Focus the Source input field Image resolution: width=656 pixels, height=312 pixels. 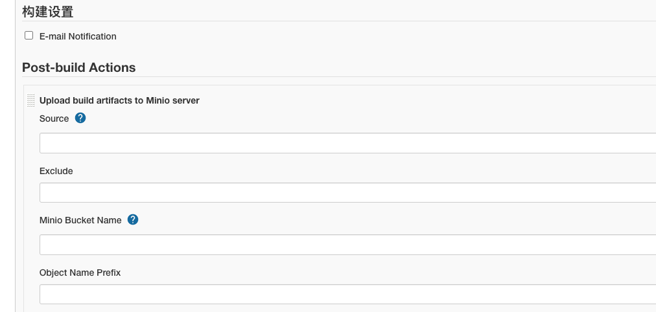point(347,143)
